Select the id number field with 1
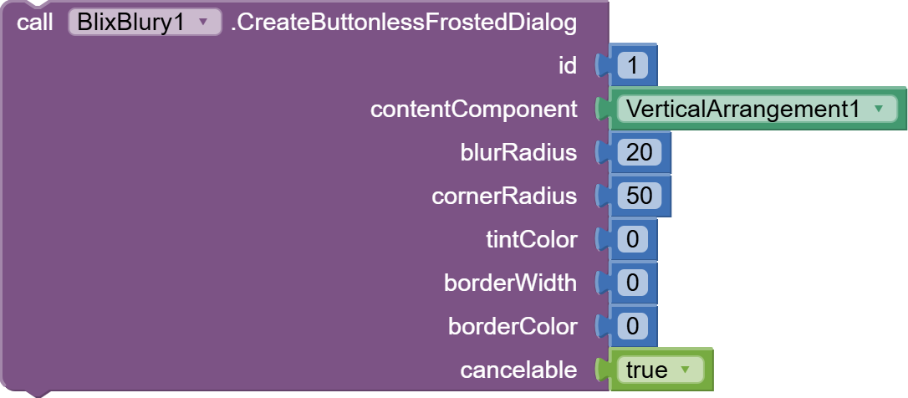This screenshot has height=398, width=908. click(x=632, y=65)
